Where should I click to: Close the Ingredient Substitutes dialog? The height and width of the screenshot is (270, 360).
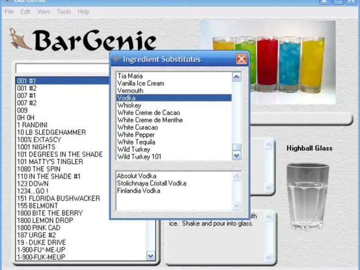point(241,59)
